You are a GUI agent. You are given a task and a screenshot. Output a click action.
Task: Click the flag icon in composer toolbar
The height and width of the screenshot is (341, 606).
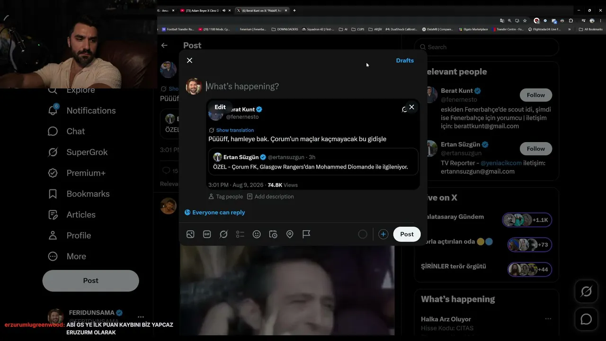306,234
